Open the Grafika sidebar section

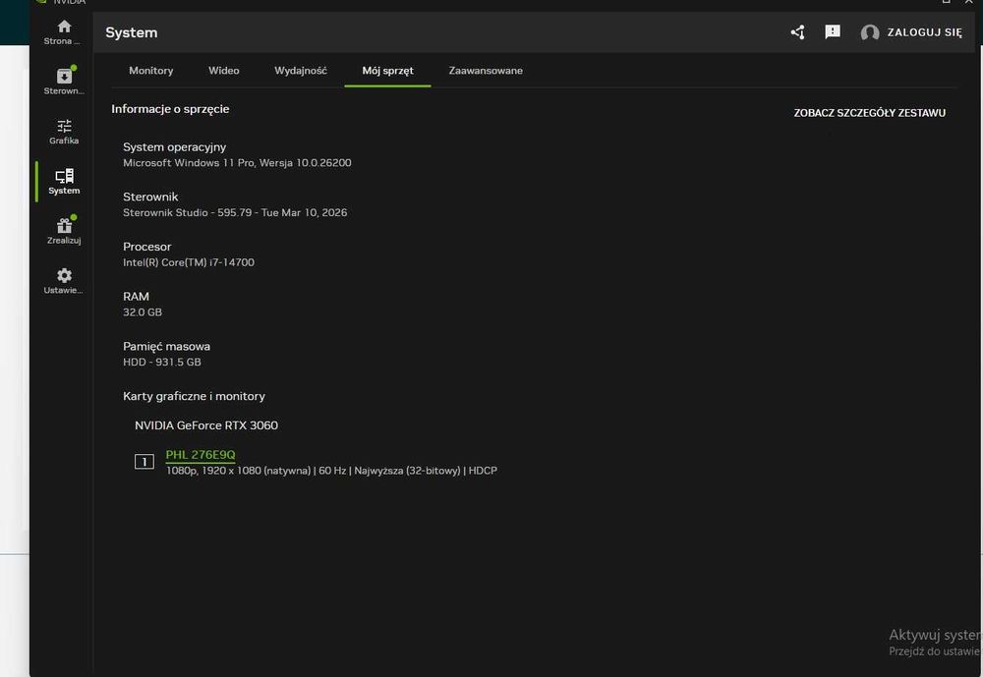64,132
